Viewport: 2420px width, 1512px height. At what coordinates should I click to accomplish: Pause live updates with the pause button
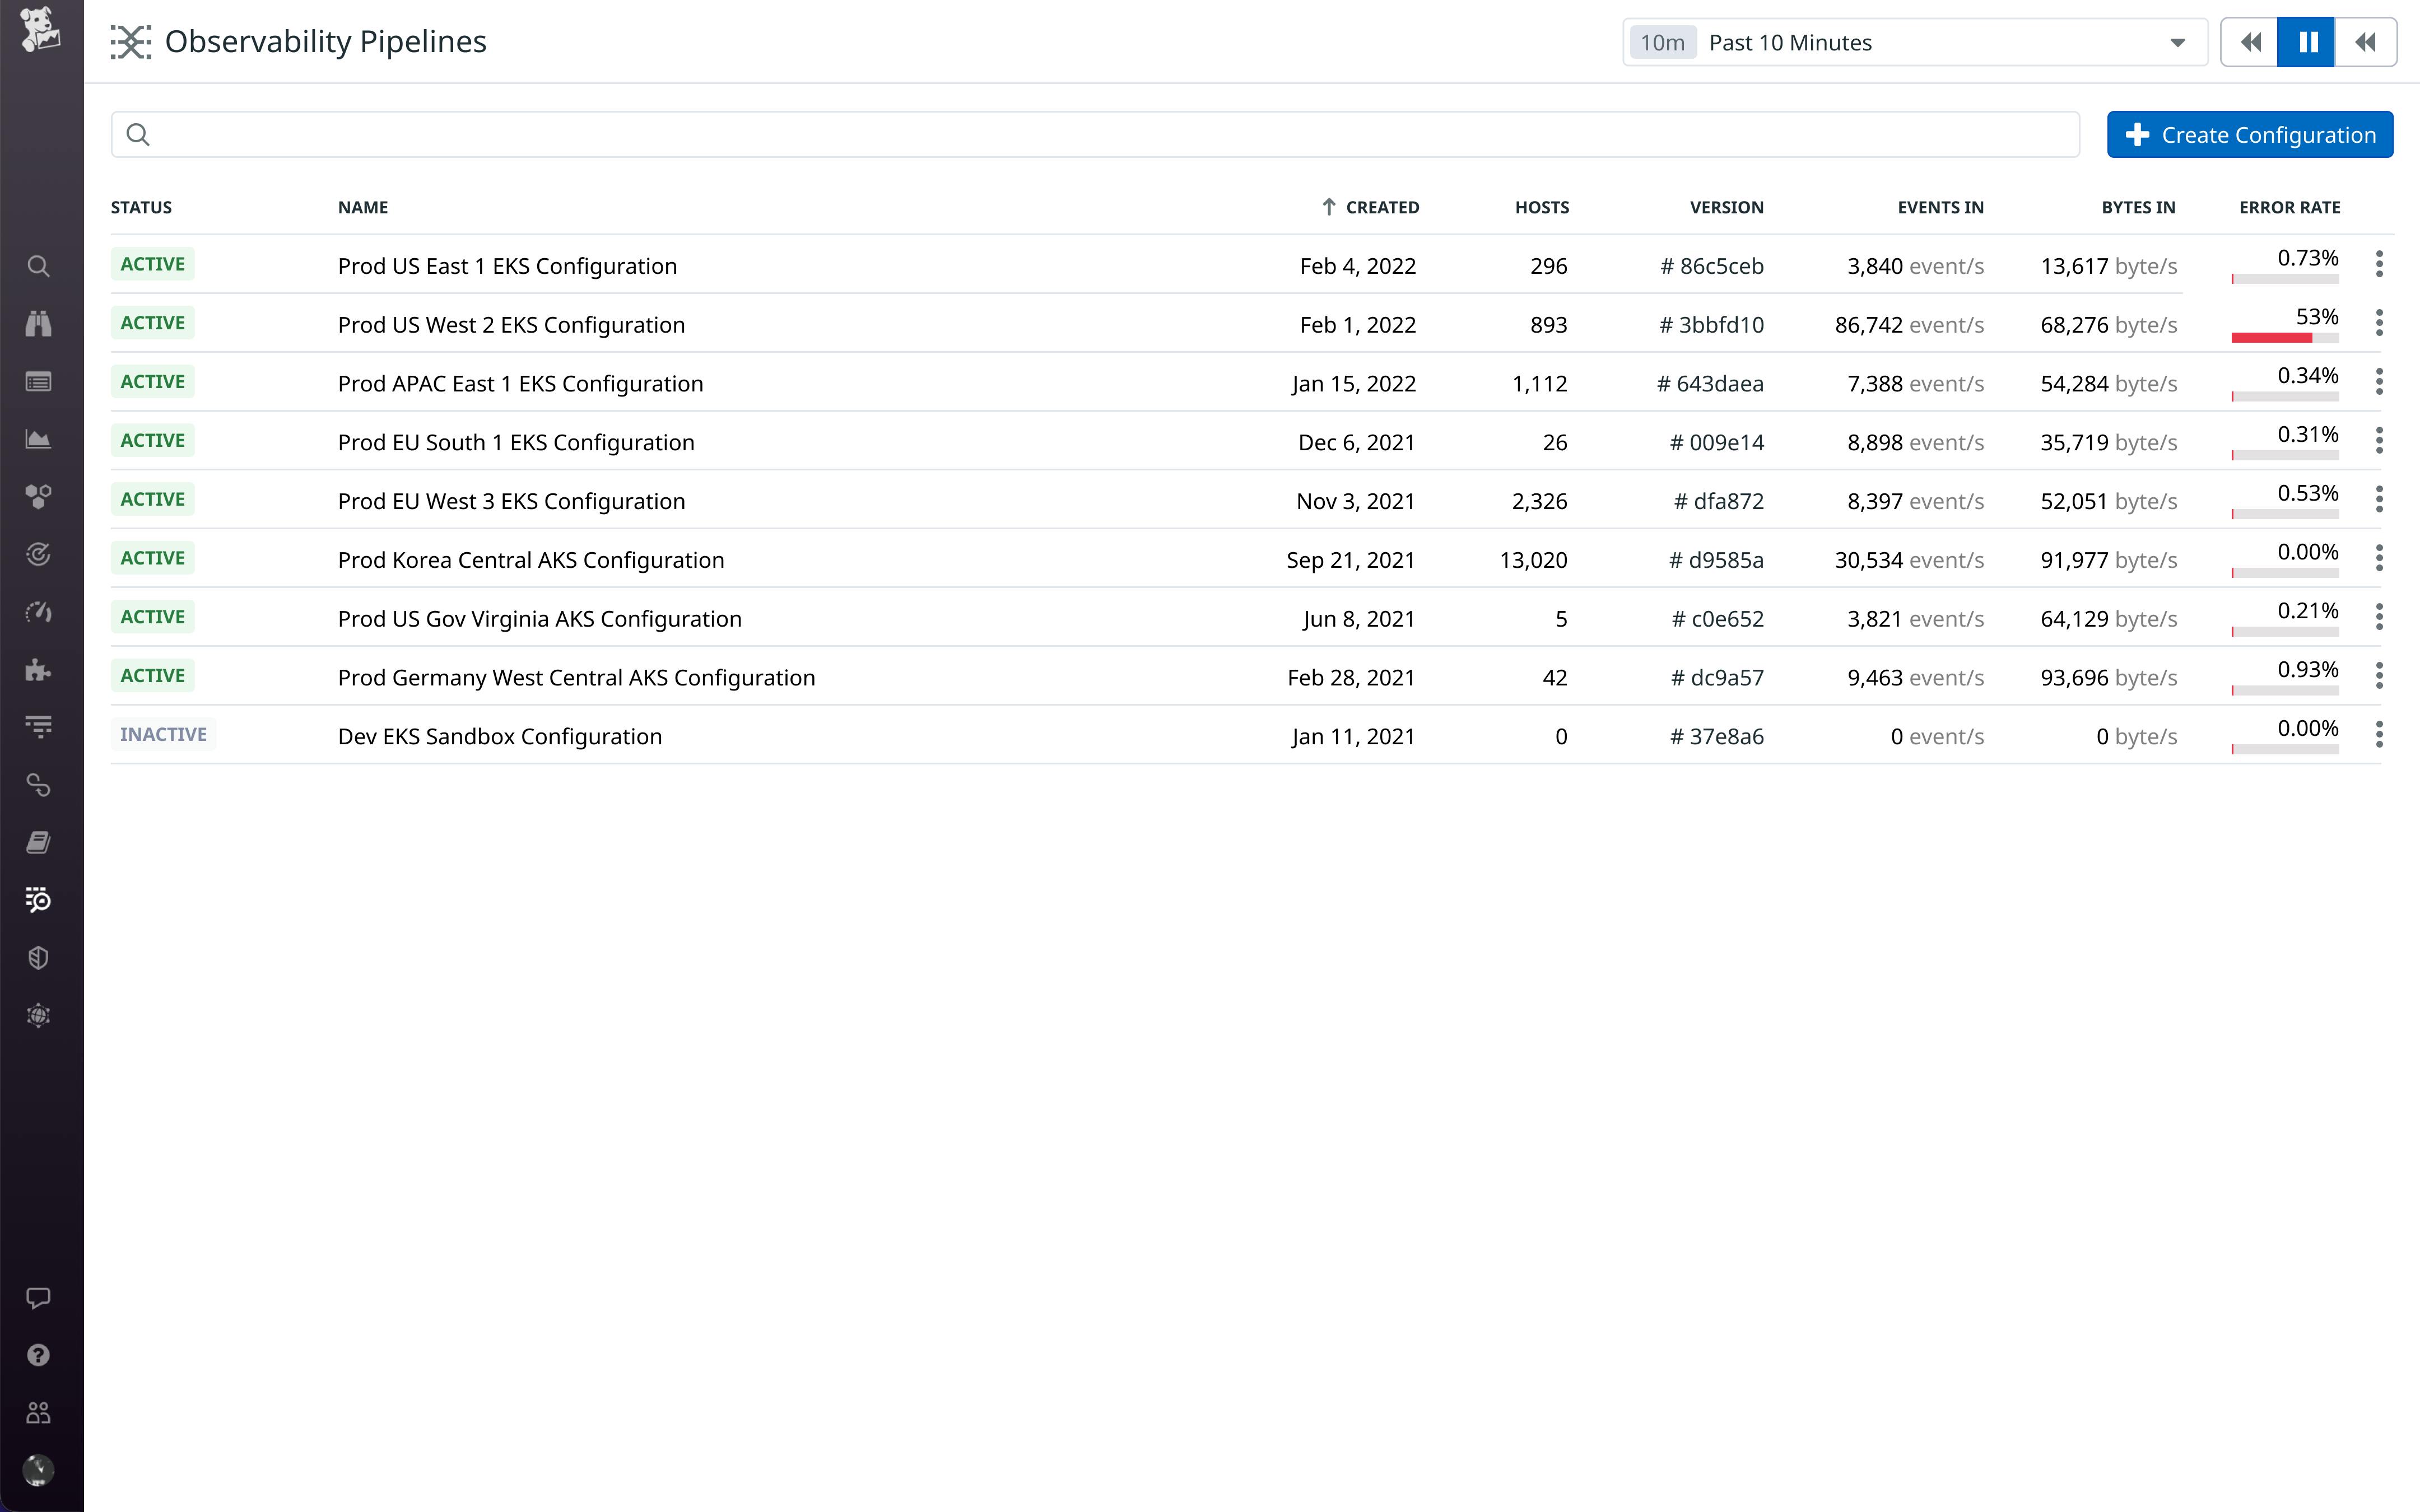click(x=2306, y=42)
